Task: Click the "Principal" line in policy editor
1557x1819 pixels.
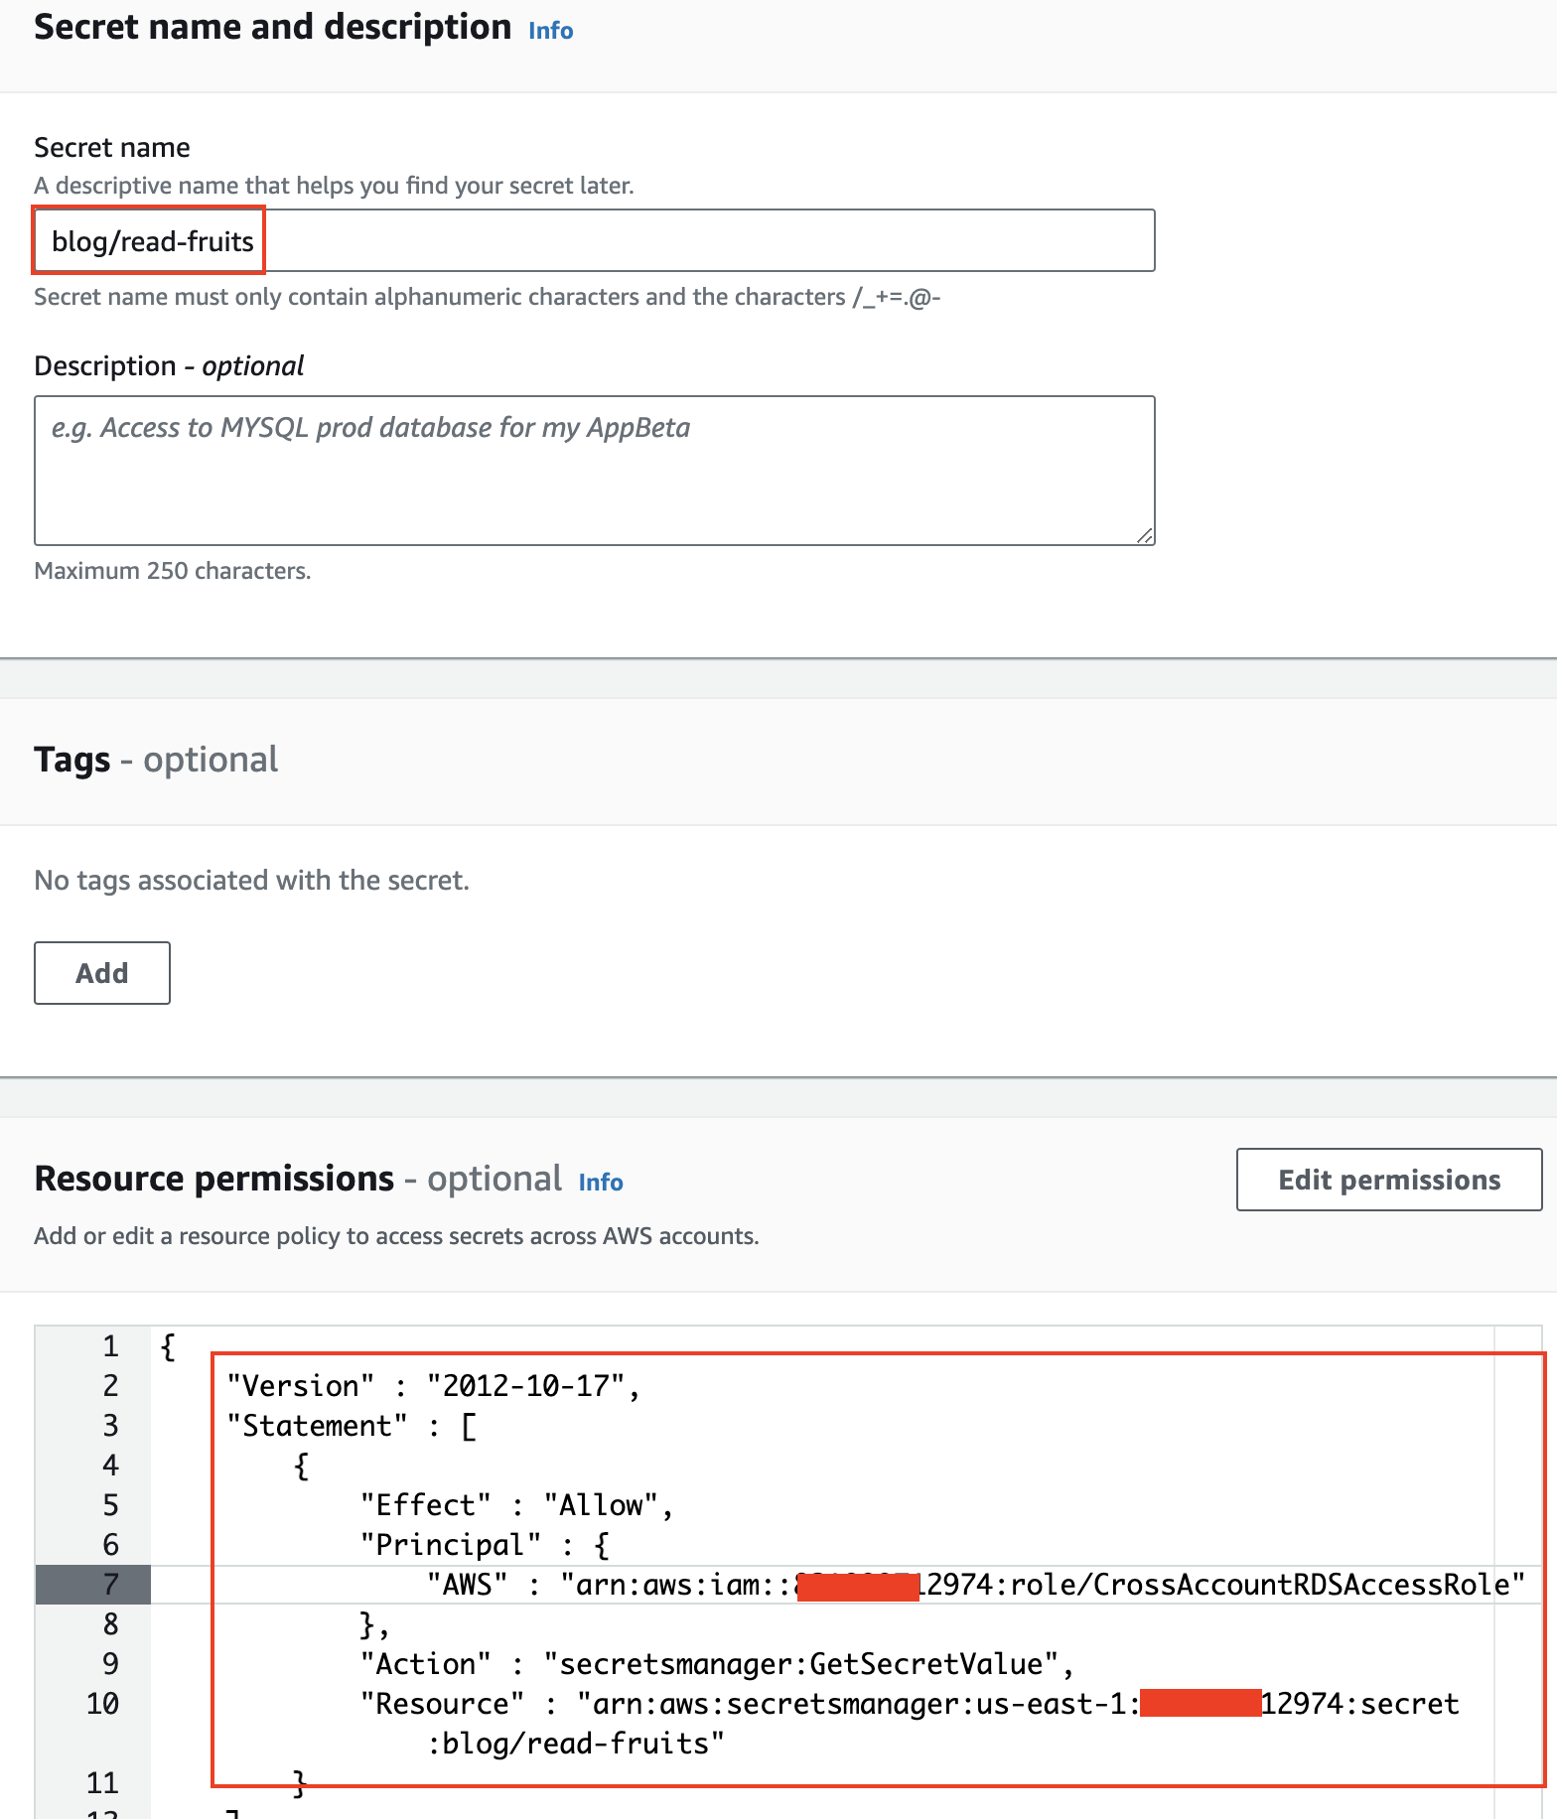Action: [x=485, y=1545]
